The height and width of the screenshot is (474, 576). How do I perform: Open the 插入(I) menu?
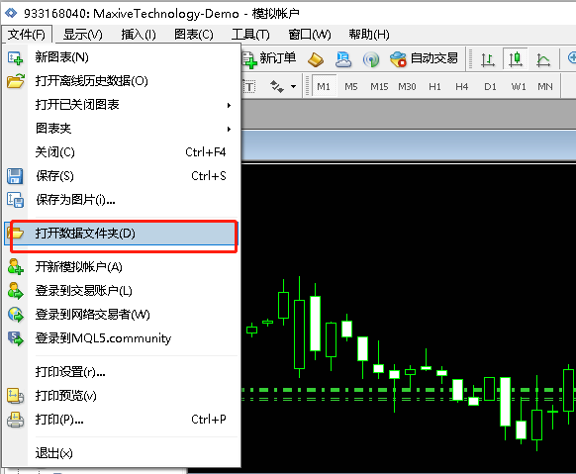(x=139, y=35)
